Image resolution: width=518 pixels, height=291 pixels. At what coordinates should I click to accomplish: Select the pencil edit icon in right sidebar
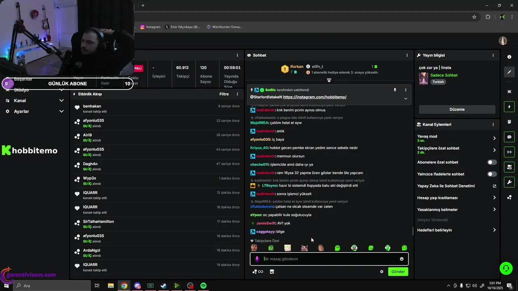click(509, 72)
